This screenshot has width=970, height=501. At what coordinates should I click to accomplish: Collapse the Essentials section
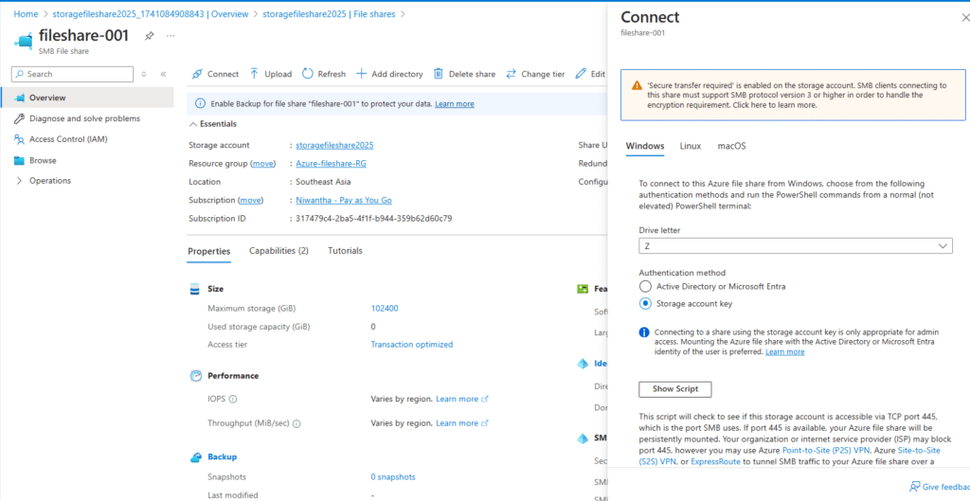pos(193,124)
